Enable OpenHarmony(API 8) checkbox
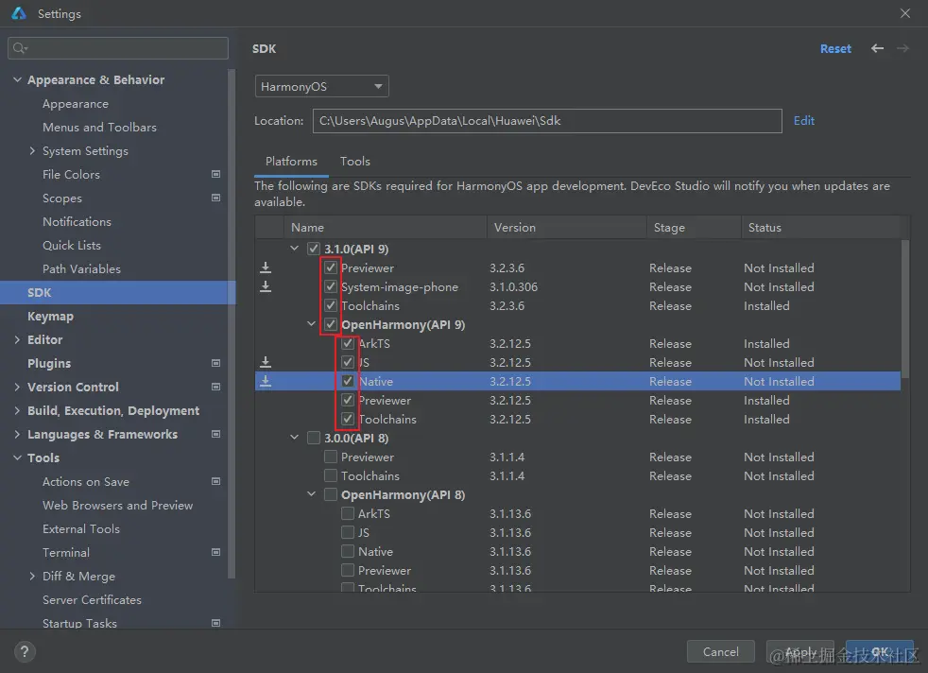928x673 pixels. tap(331, 495)
